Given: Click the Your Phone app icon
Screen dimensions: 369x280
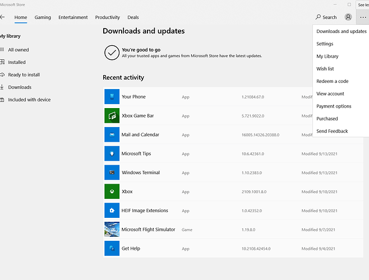Looking at the screenshot, I should [112, 97].
